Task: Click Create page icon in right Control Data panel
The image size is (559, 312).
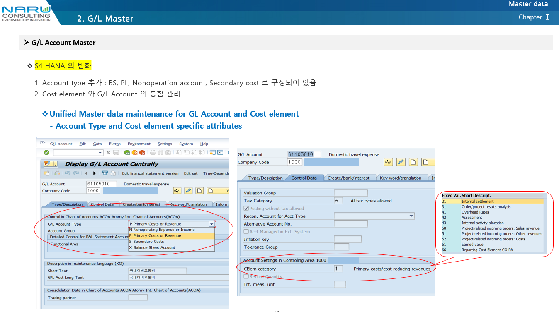Action: (413, 162)
